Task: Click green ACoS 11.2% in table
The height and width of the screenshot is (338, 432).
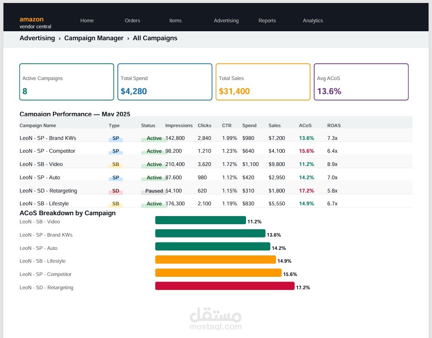Action: point(306,164)
